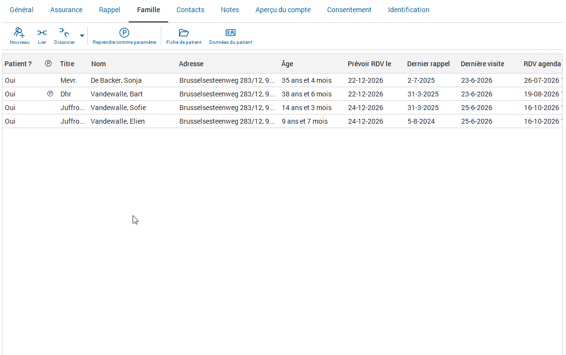The image size is (566, 355).
Task: Sort by Titre column header
Action: coord(67,64)
